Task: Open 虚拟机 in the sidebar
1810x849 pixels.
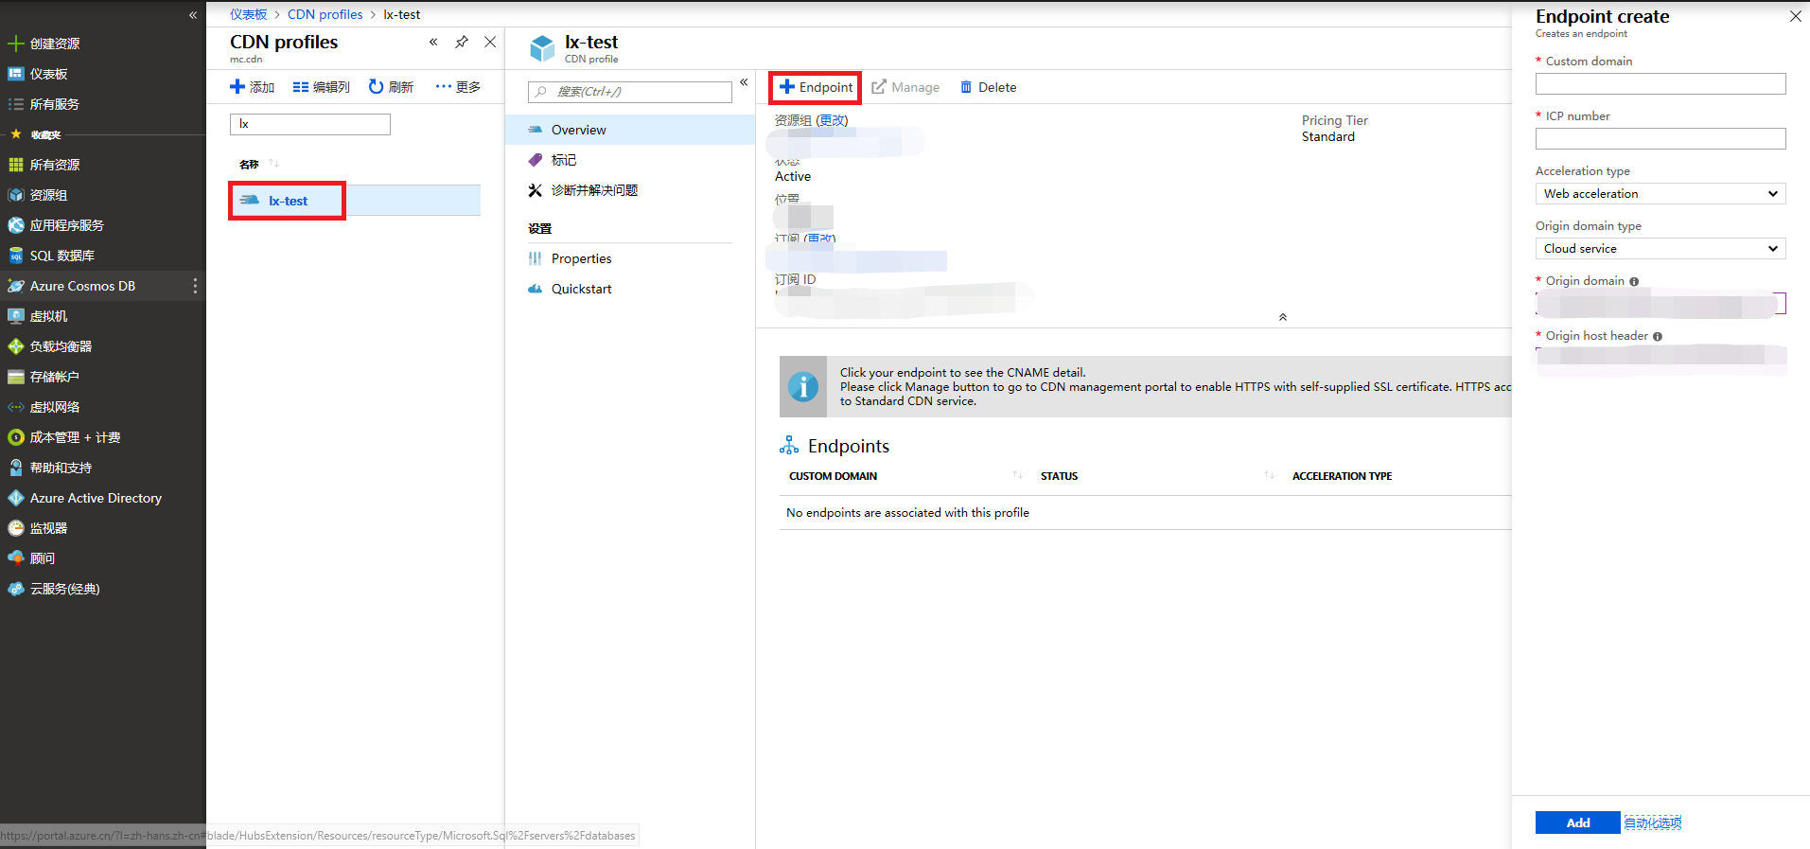Action: (48, 316)
